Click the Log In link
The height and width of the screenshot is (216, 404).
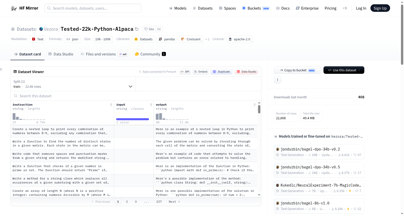coord(361,8)
